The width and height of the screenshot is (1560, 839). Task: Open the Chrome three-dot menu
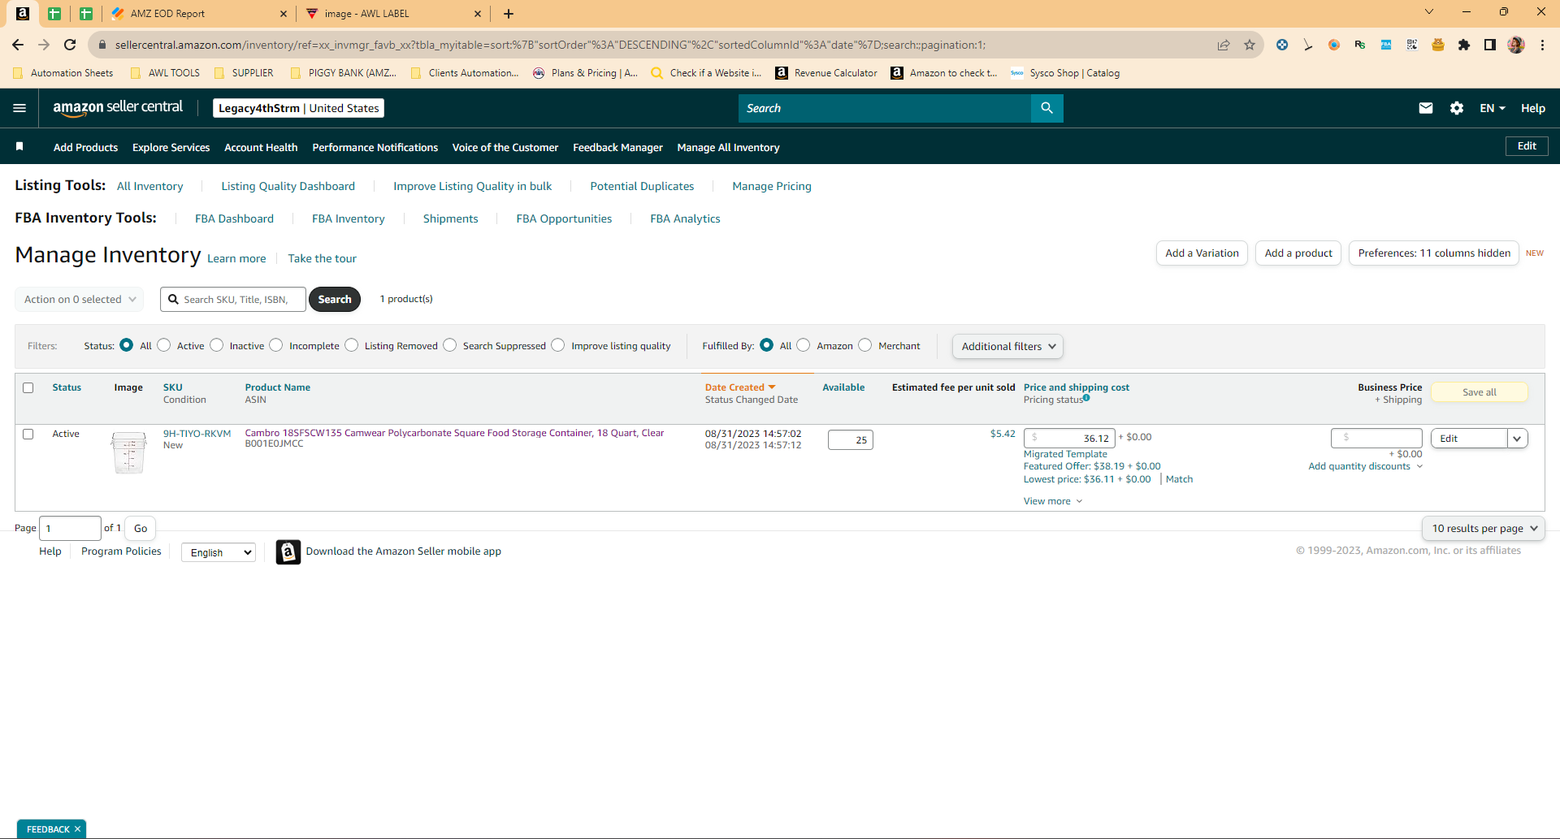point(1542,45)
